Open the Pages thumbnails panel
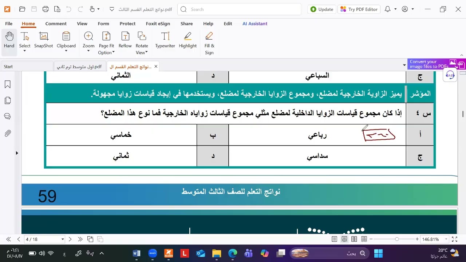 point(7,100)
